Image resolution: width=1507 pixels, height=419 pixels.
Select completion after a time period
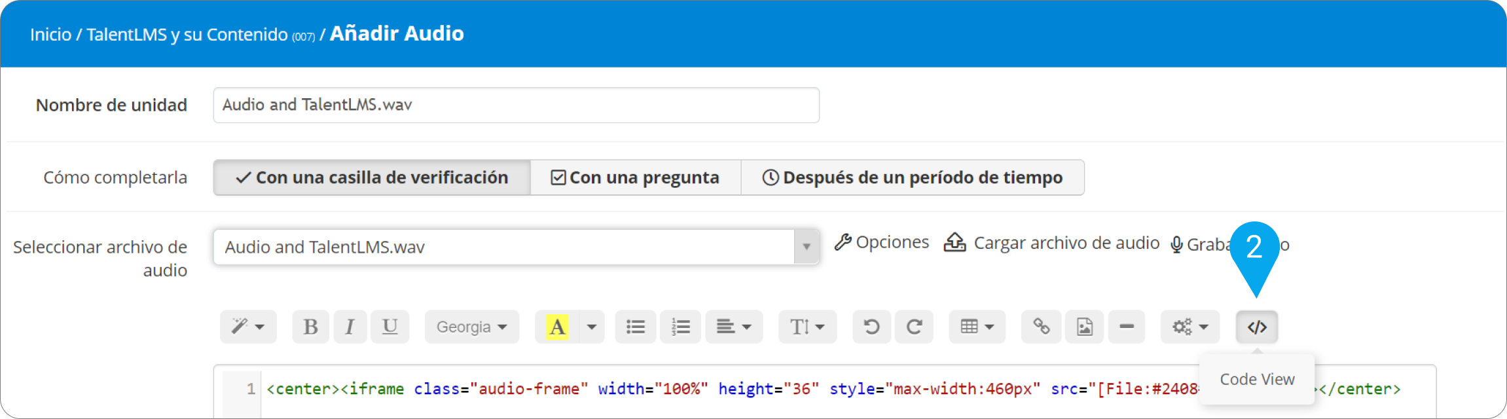pyautogui.click(x=913, y=177)
